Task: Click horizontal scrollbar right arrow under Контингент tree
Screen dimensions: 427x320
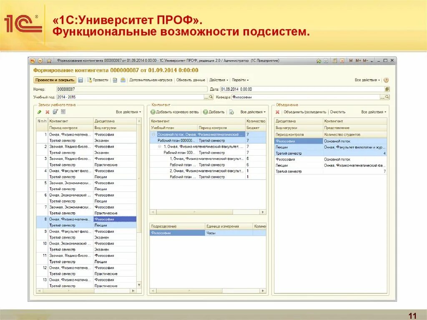Action: 263,212
